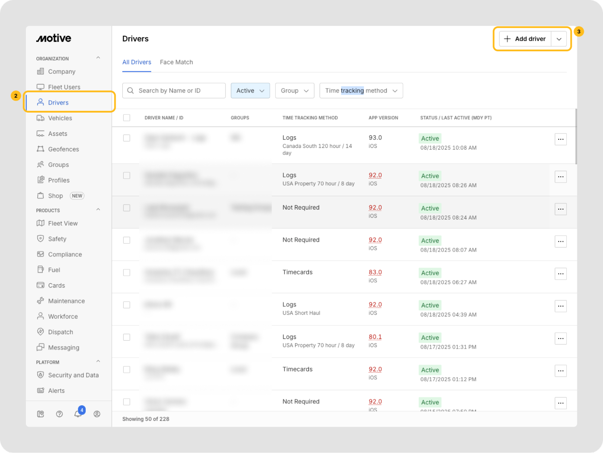Open the Active status filter dropdown
The height and width of the screenshot is (453, 603).
tap(250, 91)
